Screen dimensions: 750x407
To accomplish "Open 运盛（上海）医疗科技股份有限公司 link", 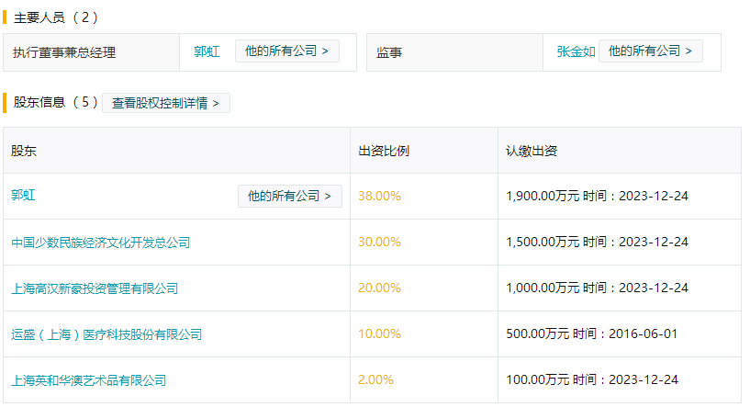I will (106, 334).
